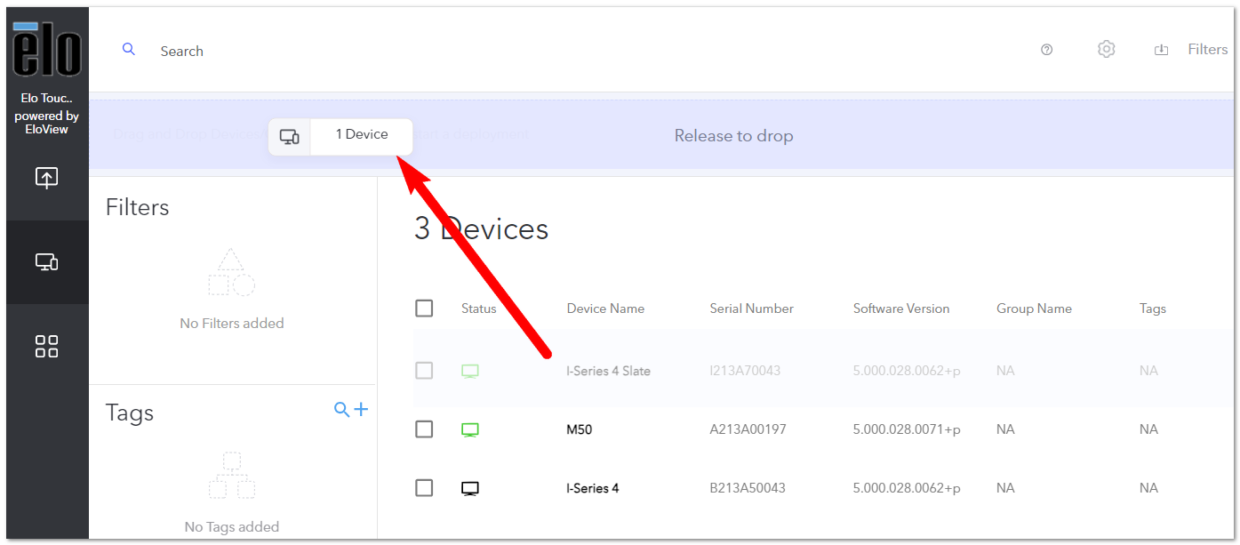Open the help question mark icon
The width and height of the screenshot is (1240, 545).
coord(1046,50)
